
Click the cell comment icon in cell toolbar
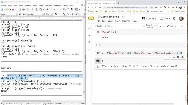pos(178,57)
